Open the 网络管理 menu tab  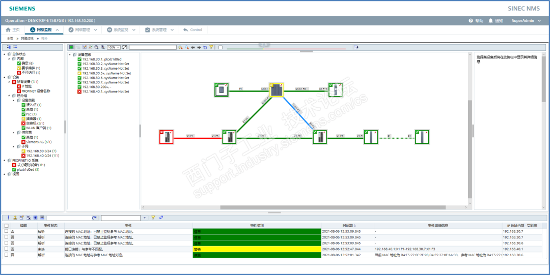pos(83,30)
